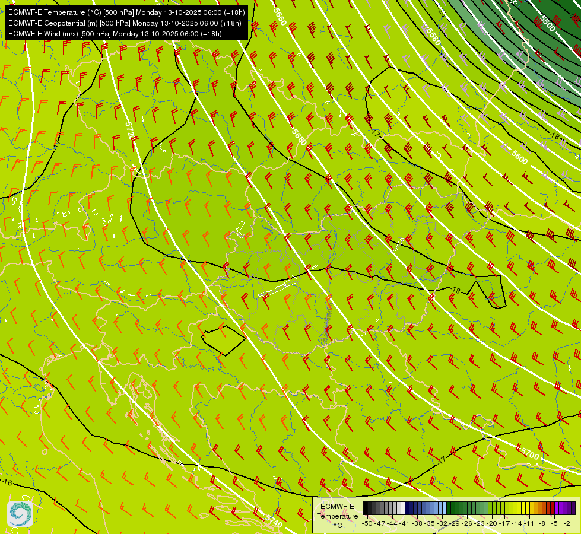The width and height of the screenshot is (581, 534).
Task: Select the ECMWF-E Wind title line
Action: 115,34
